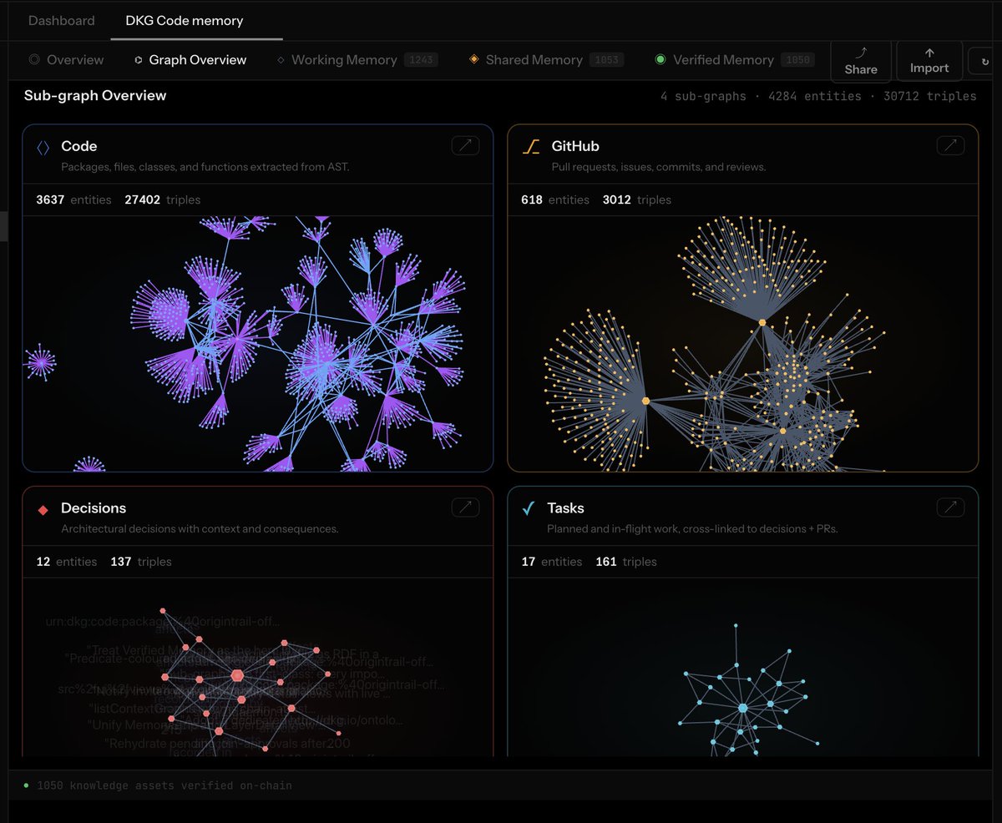The height and width of the screenshot is (823, 1002).
Task: Switch to the Dashboard tab
Action: [x=62, y=20]
